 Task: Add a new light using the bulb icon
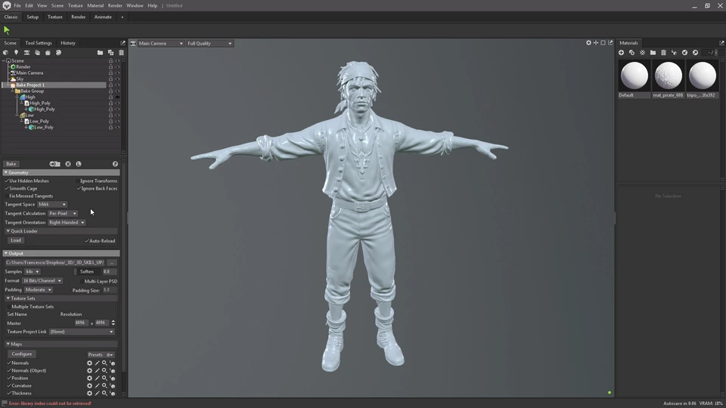(x=16, y=53)
